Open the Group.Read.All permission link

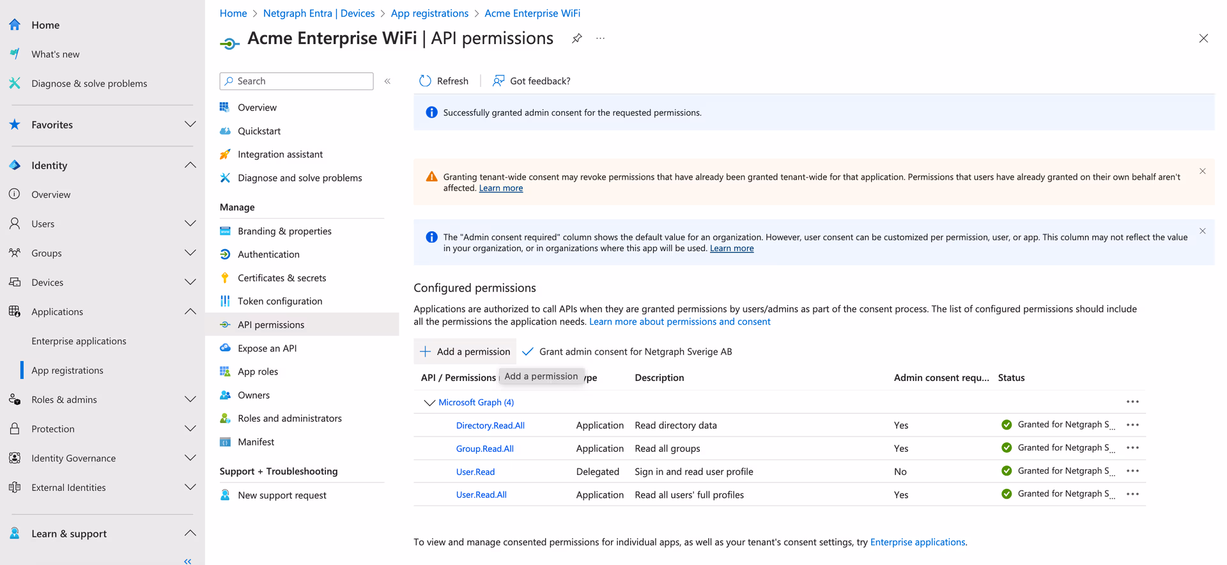coord(484,449)
